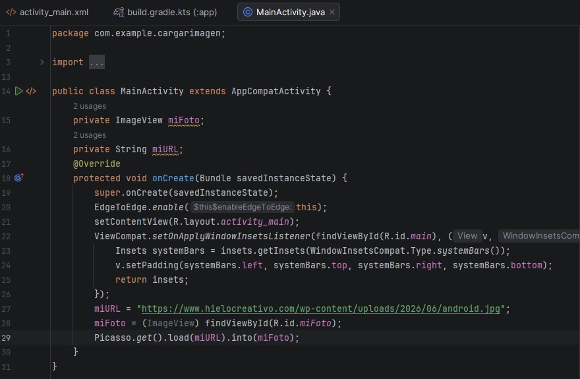Expand the collapsed import ellipsis placeholder
580x379 pixels.
96,62
